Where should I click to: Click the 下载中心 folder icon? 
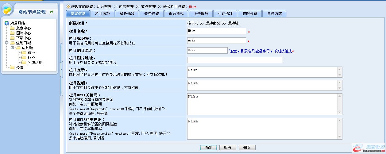(12, 38)
